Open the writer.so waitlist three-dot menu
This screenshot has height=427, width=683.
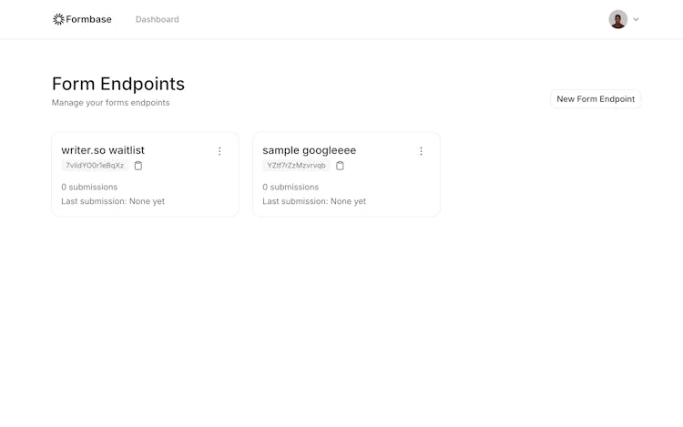[219, 151]
